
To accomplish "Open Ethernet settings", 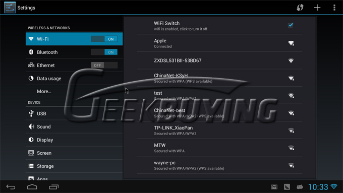I will [74, 66].
